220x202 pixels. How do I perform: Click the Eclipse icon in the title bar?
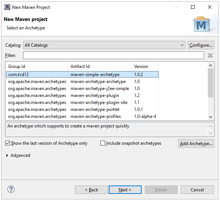pos(7,7)
